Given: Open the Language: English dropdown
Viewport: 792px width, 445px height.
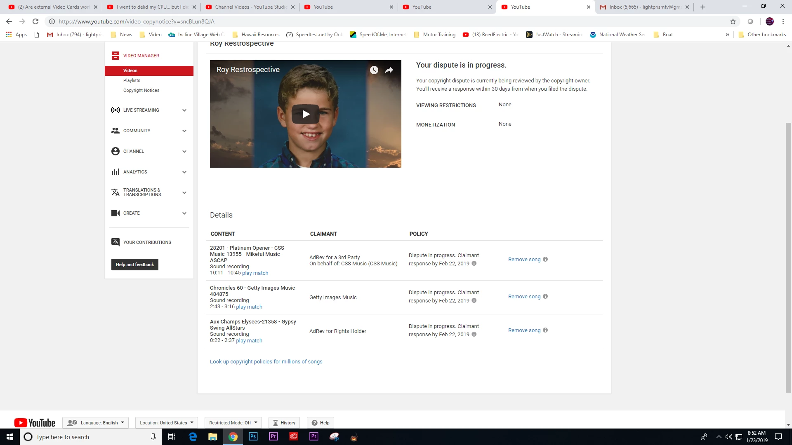Looking at the screenshot, I should tap(96, 423).
